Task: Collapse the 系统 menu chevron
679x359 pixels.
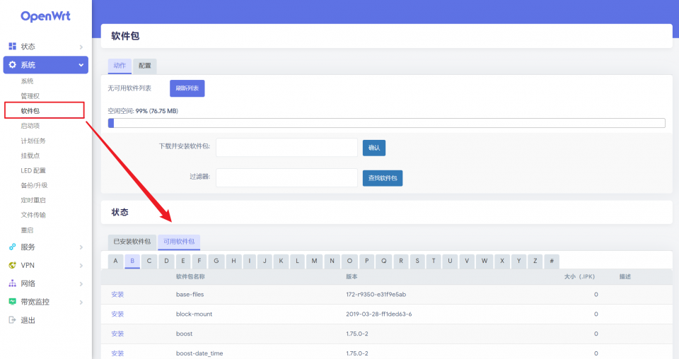Action: point(81,65)
